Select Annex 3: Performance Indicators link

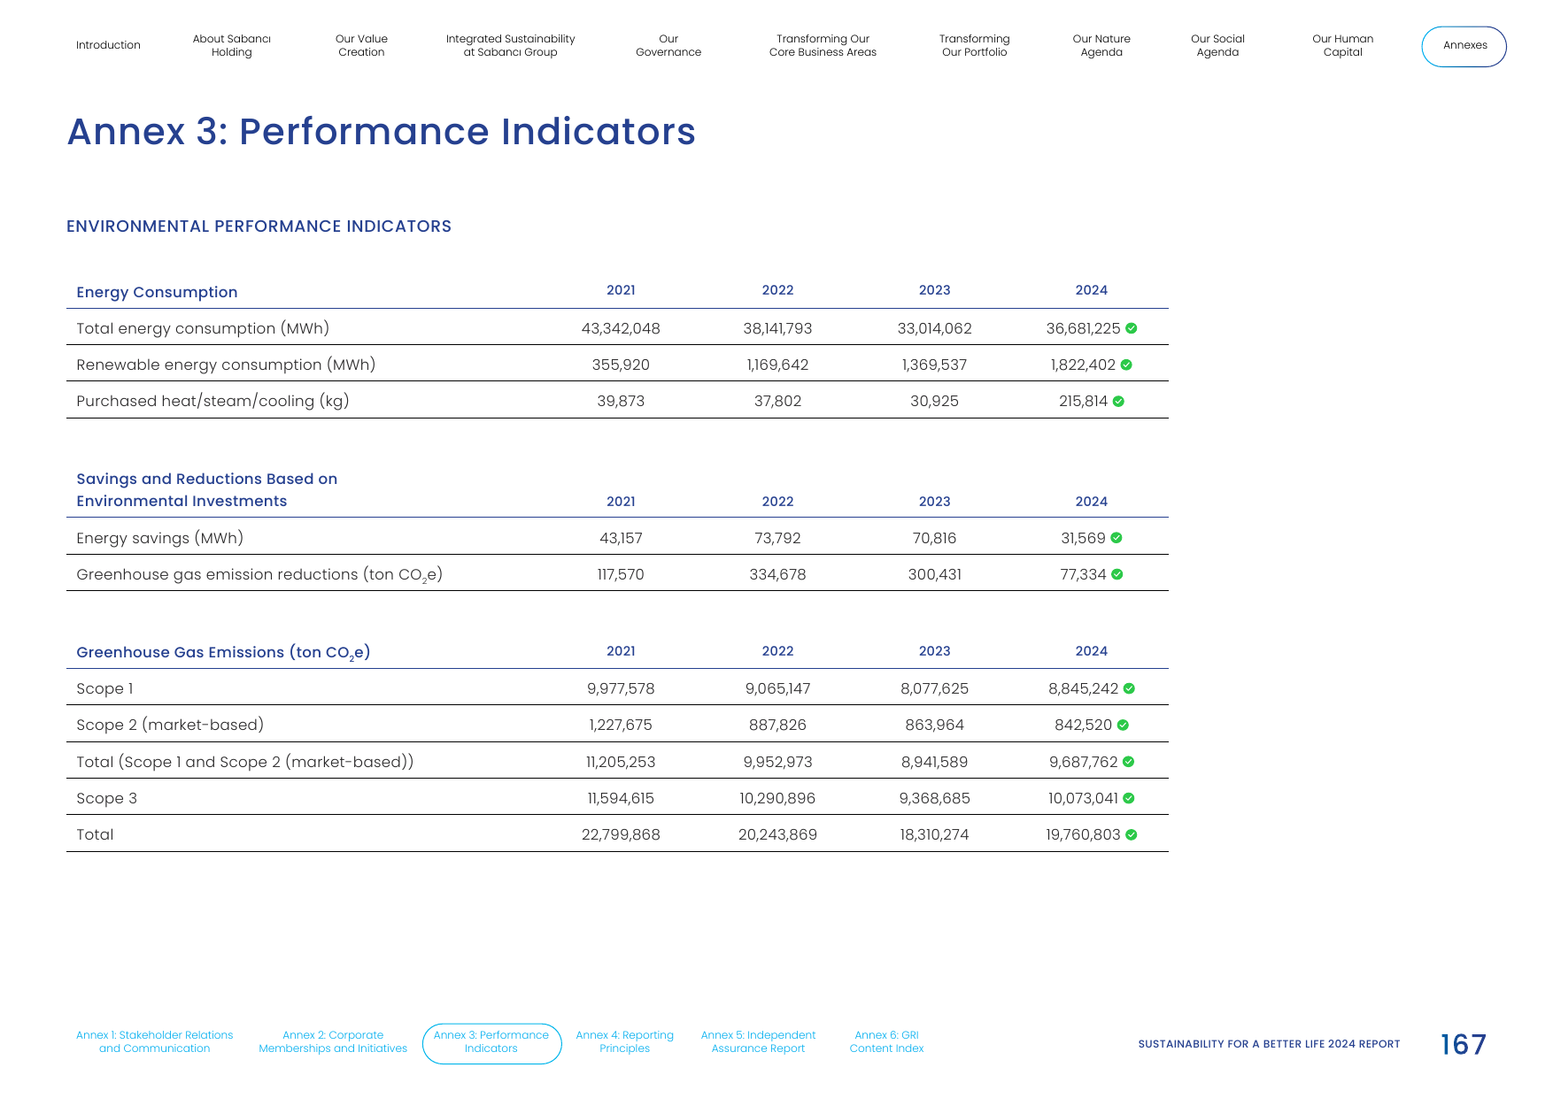pos(491,1043)
